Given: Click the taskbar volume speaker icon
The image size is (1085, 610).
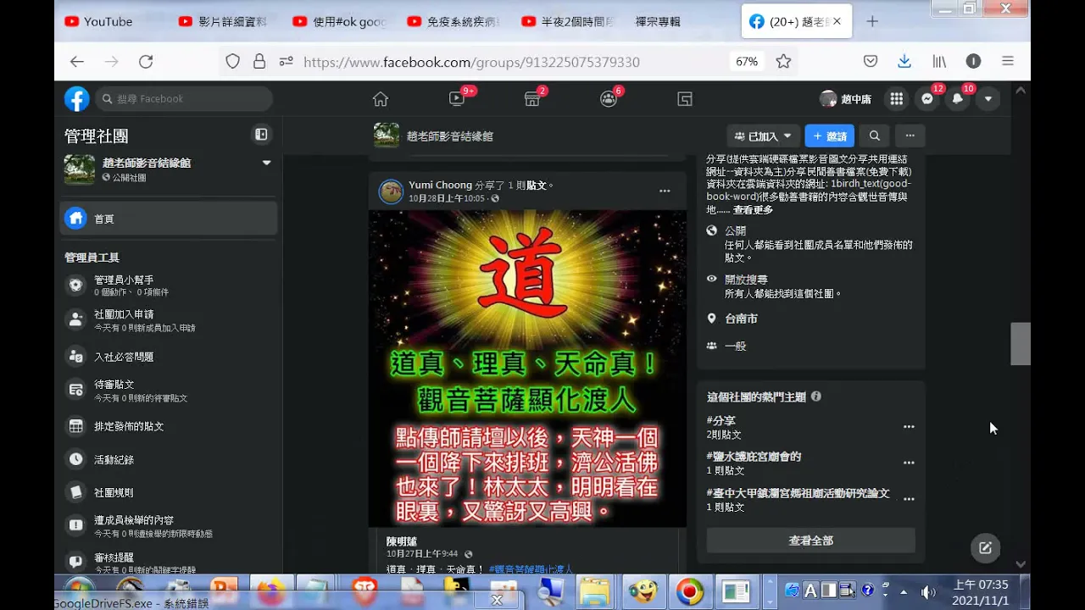Looking at the screenshot, I should [928, 592].
